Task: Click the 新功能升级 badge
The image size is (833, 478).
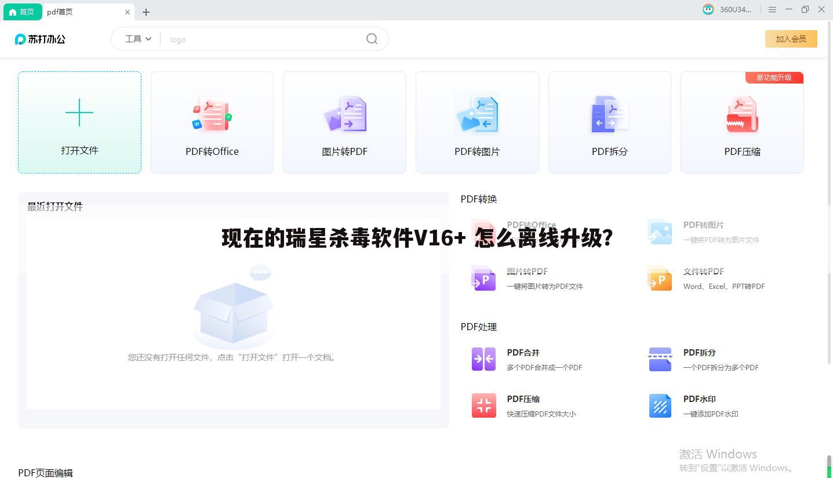Action: (774, 77)
